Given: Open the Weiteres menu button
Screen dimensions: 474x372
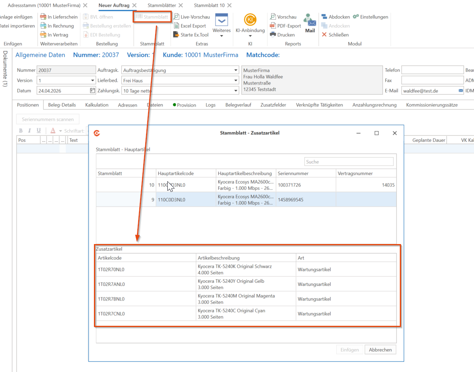Looking at the screenshot, I should tap(221, 26).
